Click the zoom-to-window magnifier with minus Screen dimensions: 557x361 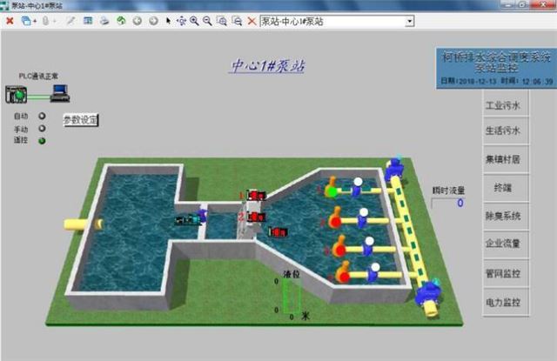point(237,21)
